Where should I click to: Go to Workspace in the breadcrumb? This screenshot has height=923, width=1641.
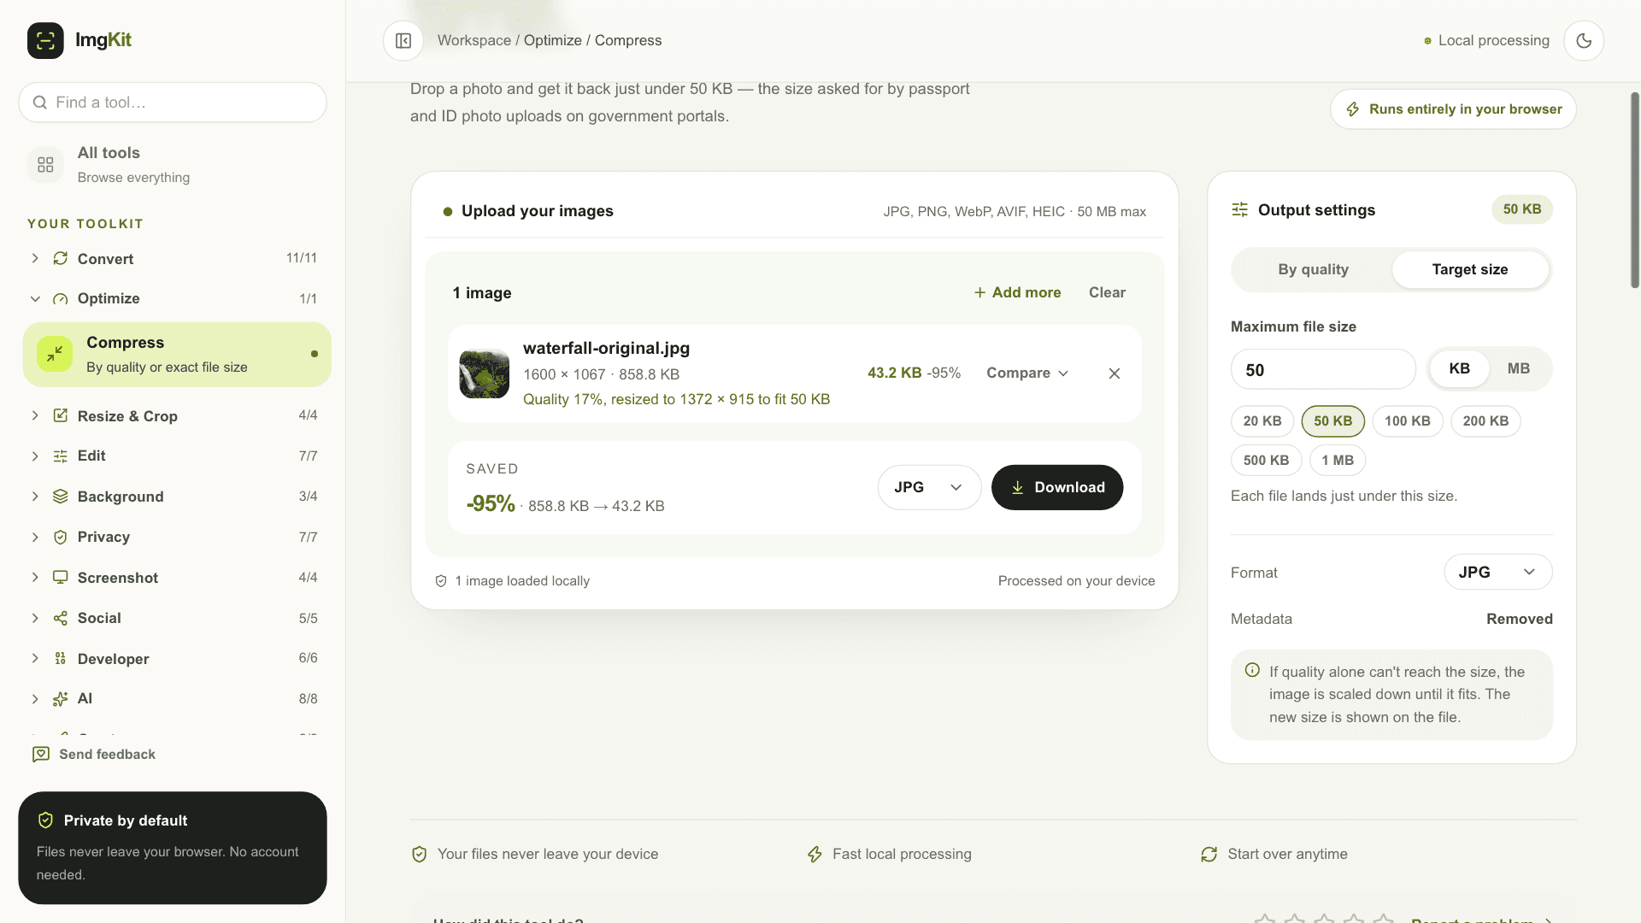pyautogui.click(x=474, y=40)
